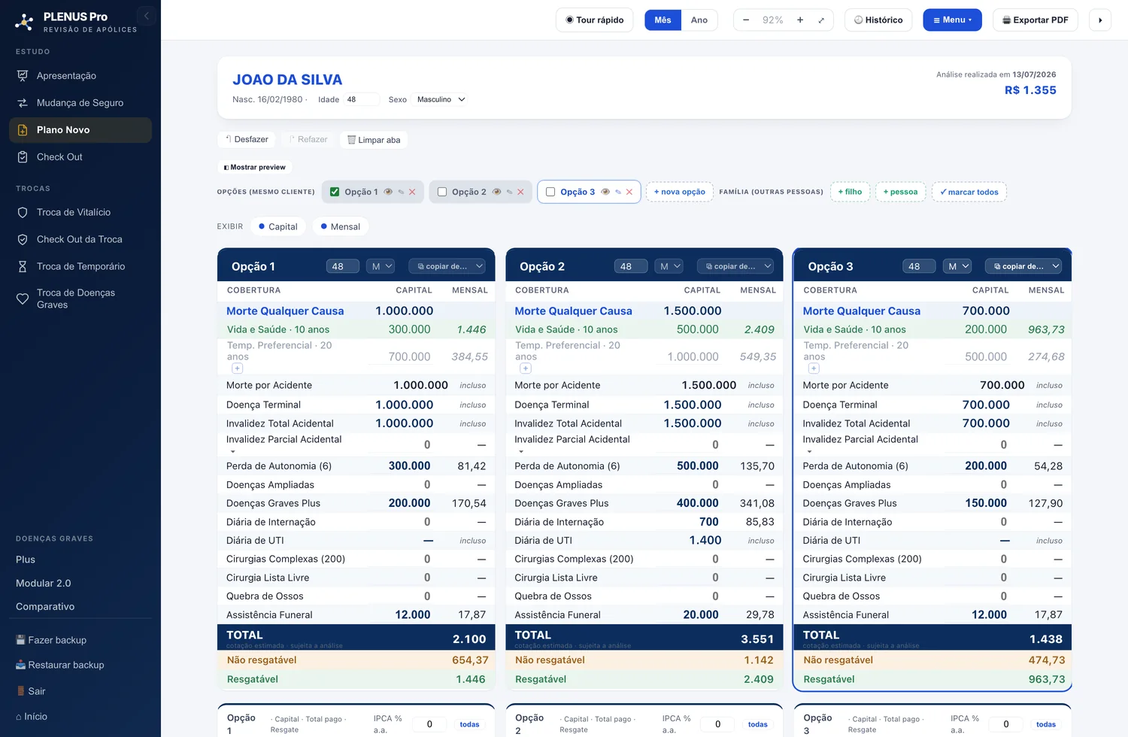Open Mudança de Seguro page

pyautogui.click(x=80, y=103)
